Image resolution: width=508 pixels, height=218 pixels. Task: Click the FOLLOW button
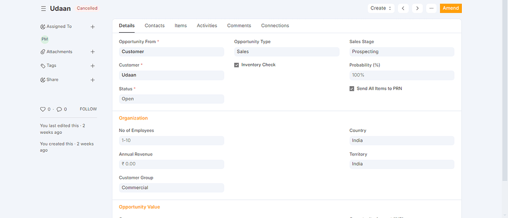click(x=88, y=109)
